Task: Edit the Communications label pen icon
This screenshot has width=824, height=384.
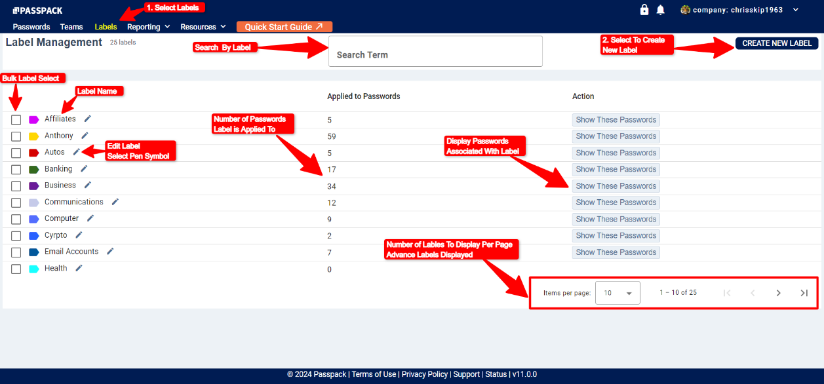Action: [x=115, y=202]
